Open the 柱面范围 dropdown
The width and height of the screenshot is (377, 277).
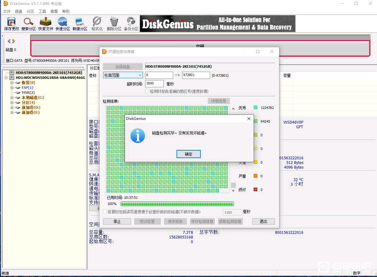[123, 75]
